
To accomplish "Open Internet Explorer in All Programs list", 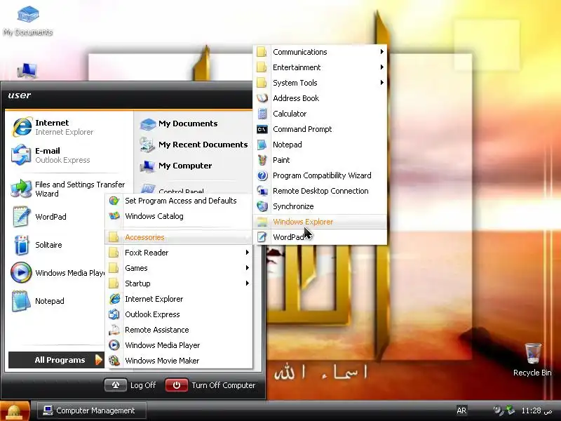I will [179, 299].
